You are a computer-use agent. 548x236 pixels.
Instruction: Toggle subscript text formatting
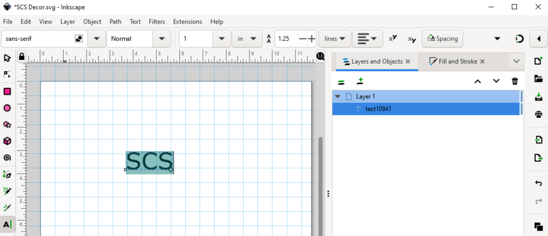click(x=411, y=39)
